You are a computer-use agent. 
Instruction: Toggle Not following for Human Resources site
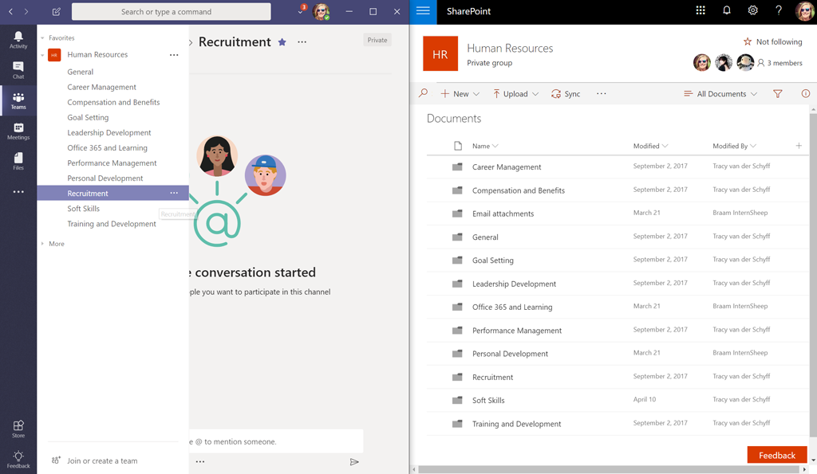click(x=772, y=41)
